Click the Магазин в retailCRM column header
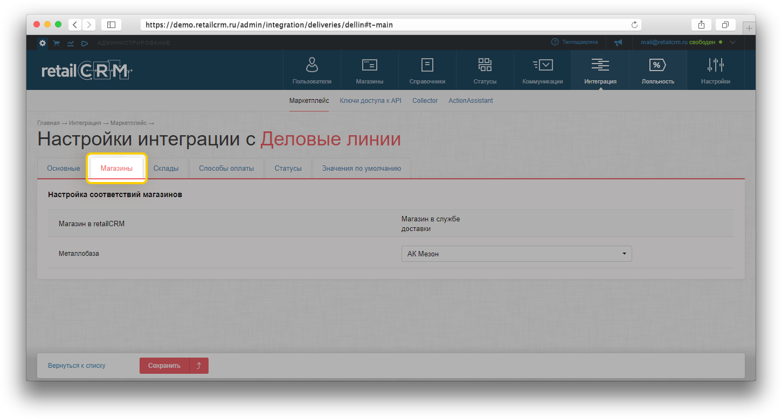 click(92, 224)
